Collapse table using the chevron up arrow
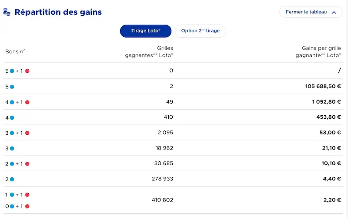This screenshot has width=348, height=218. pyautogui.click(x=334, y=13)
